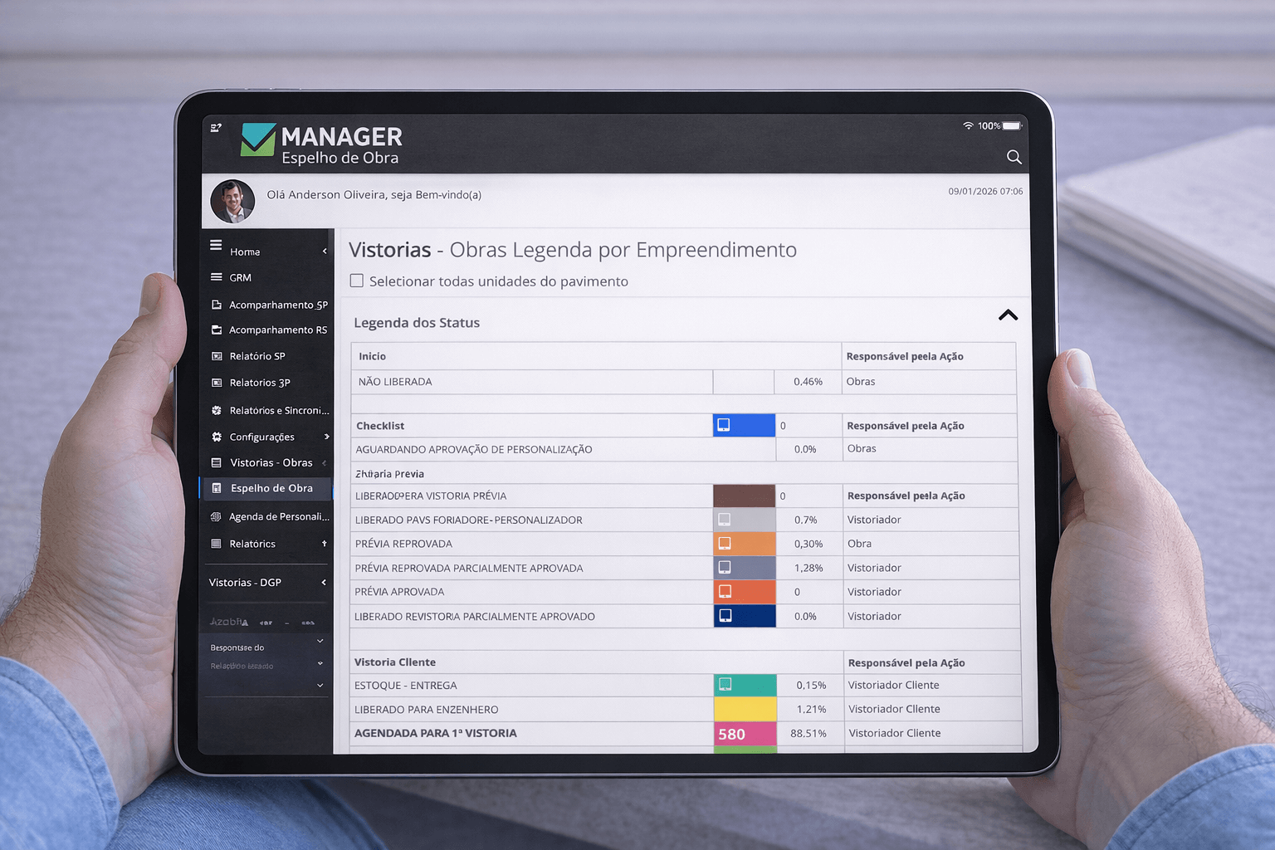Click the Configurações gear icon

pos(217,437)
